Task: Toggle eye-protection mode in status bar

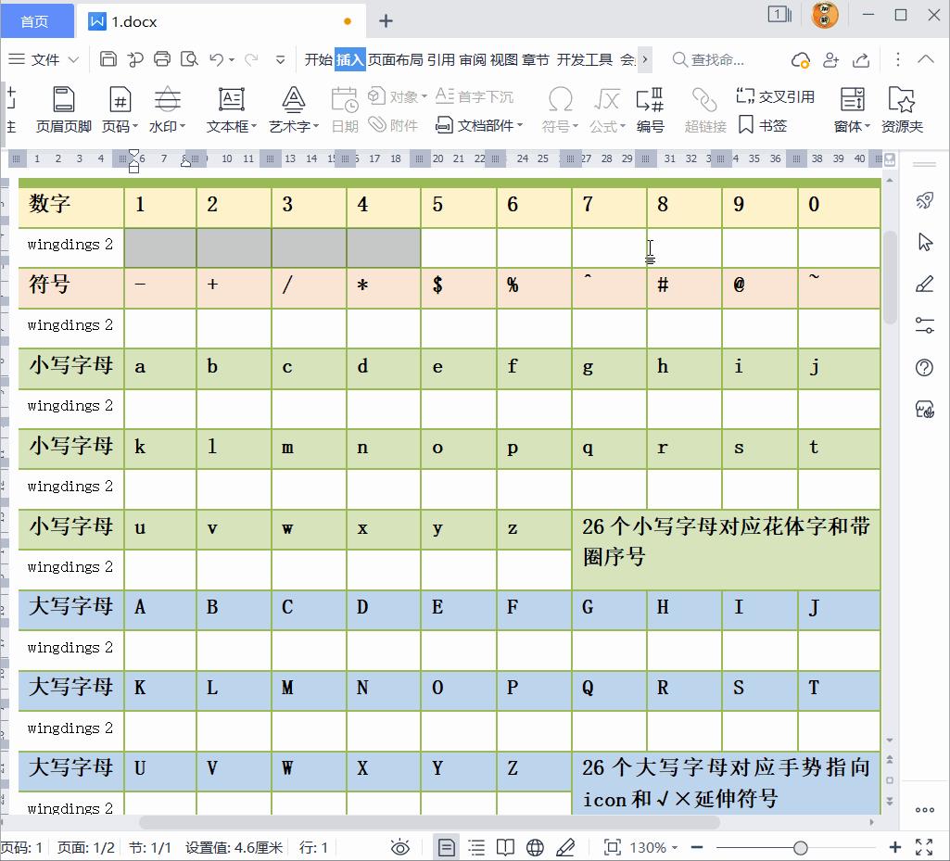Action: pyautogui.click(x=399, y=846)
